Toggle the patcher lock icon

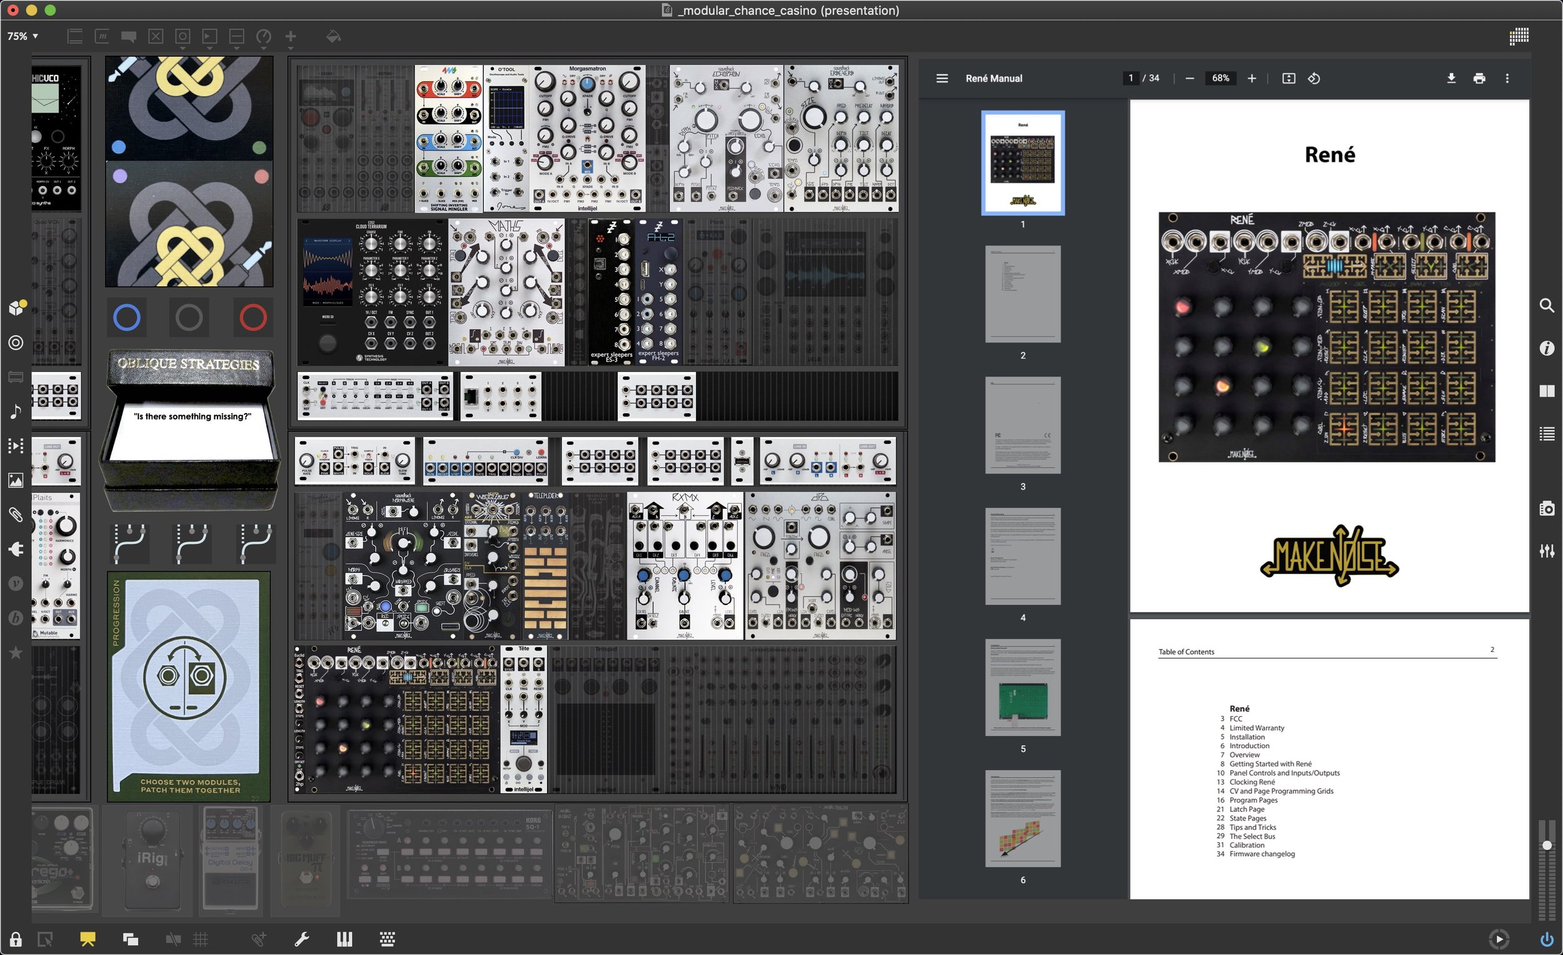coord(16,939)
